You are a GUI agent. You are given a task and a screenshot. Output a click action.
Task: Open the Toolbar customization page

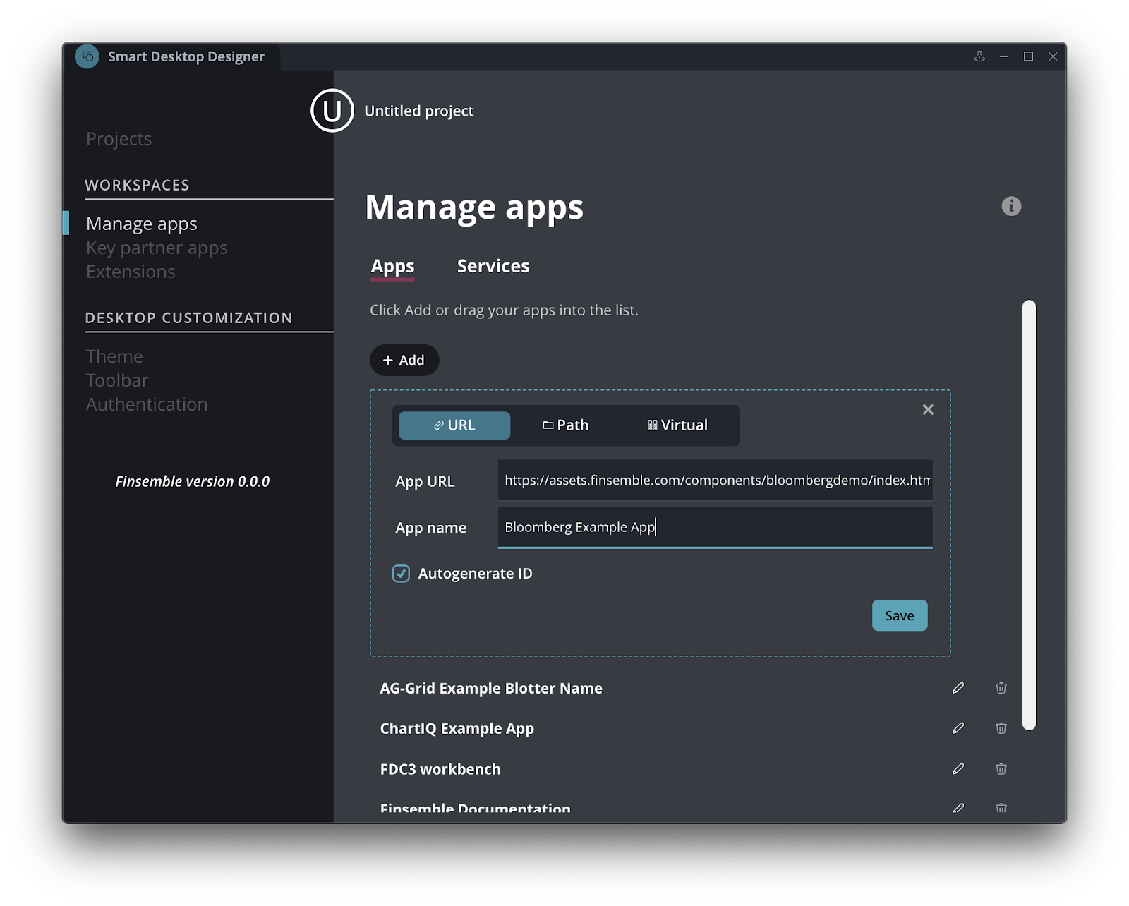tap(117, 380)
